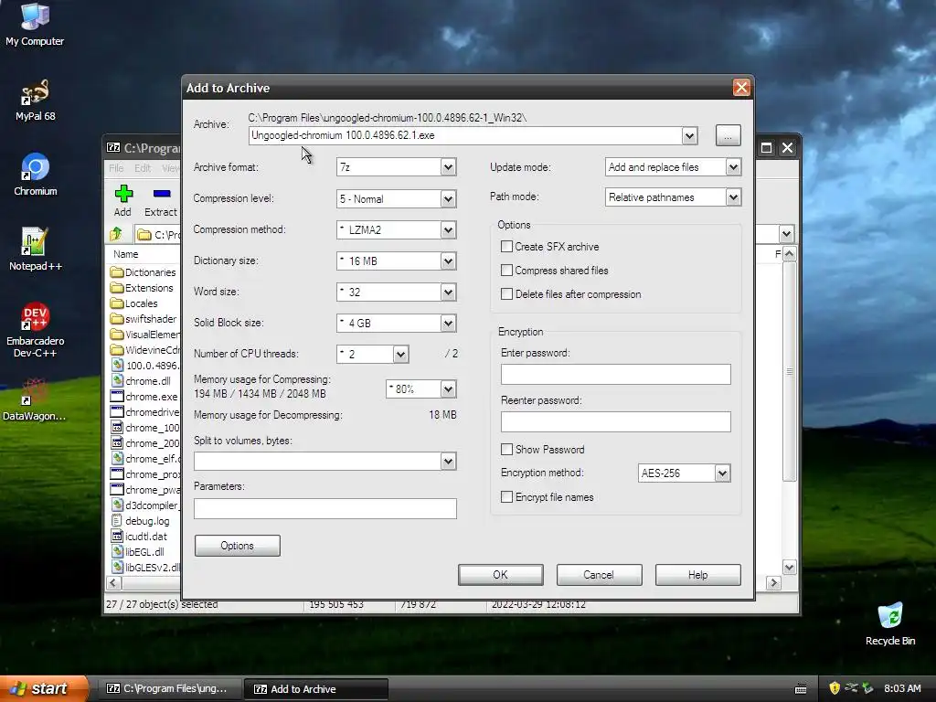Open the Recycle Bin
The image size is (936, 702).
(889, 624)
